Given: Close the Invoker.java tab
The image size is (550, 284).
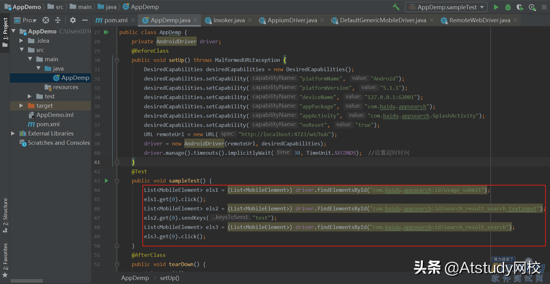Looking at the screenshot, I should point(250,20).
